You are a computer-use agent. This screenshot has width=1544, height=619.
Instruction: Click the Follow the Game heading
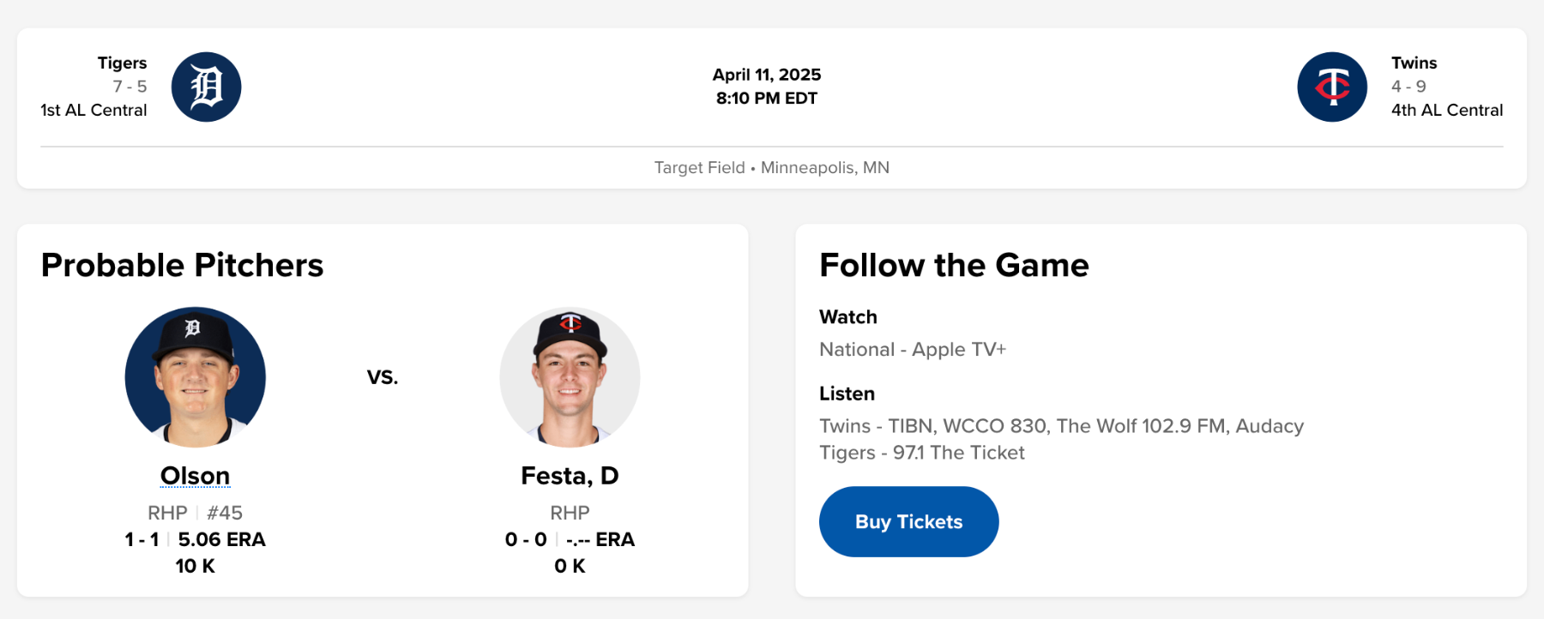[x=954, y=266]
